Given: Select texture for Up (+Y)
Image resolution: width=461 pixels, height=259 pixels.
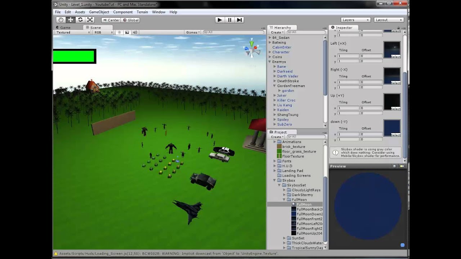Looking at the screenshot, I should pyautogui.click(x=395, y=109).
